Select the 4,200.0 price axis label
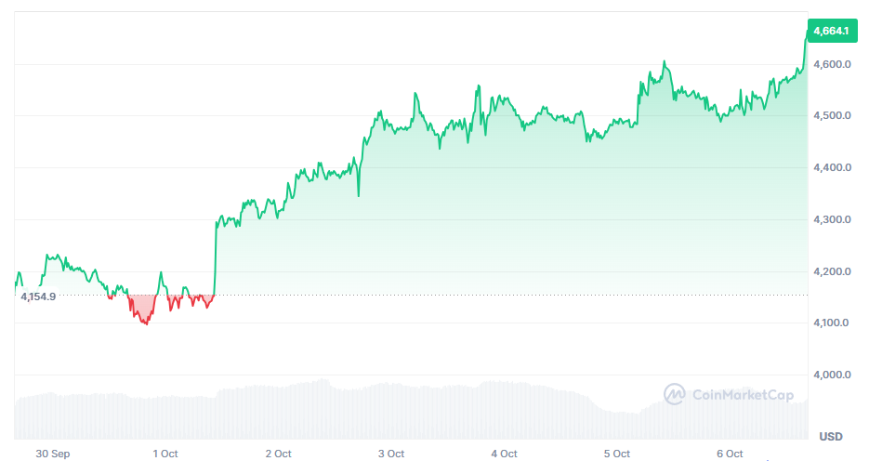 click(x=832, y=272)
